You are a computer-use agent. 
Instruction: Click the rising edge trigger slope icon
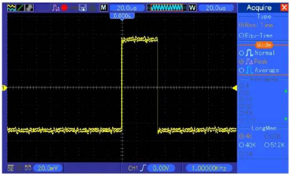pyautogui.click(x=143, y=168)
